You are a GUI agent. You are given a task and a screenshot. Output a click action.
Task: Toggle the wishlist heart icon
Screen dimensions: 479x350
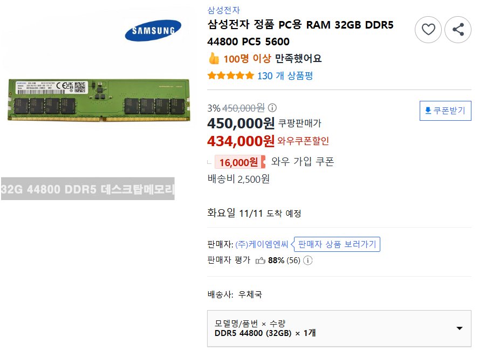(x=428, y=30)
